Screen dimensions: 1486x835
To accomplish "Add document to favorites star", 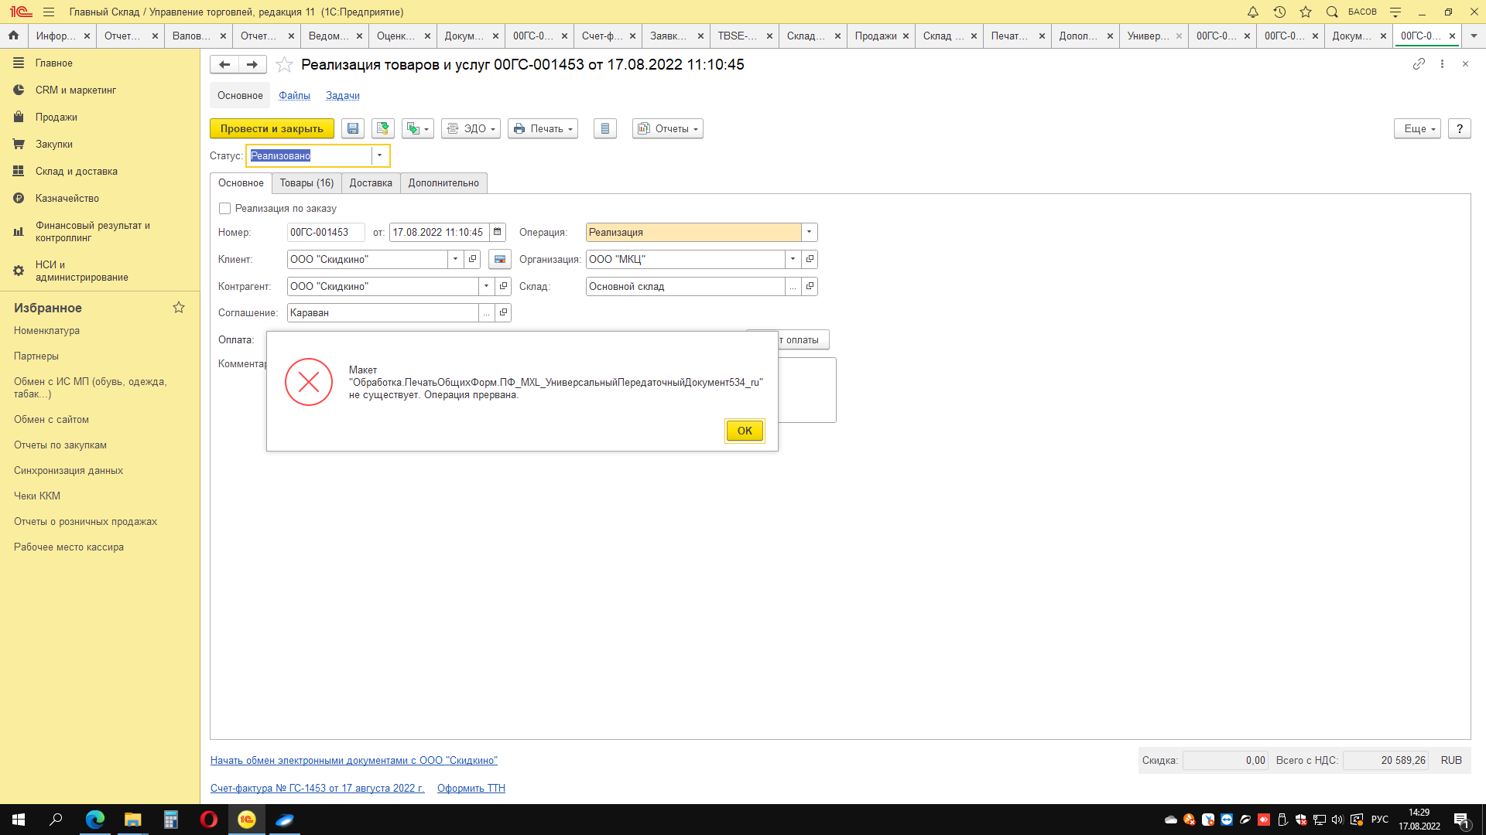I will [x=284, y=64].
